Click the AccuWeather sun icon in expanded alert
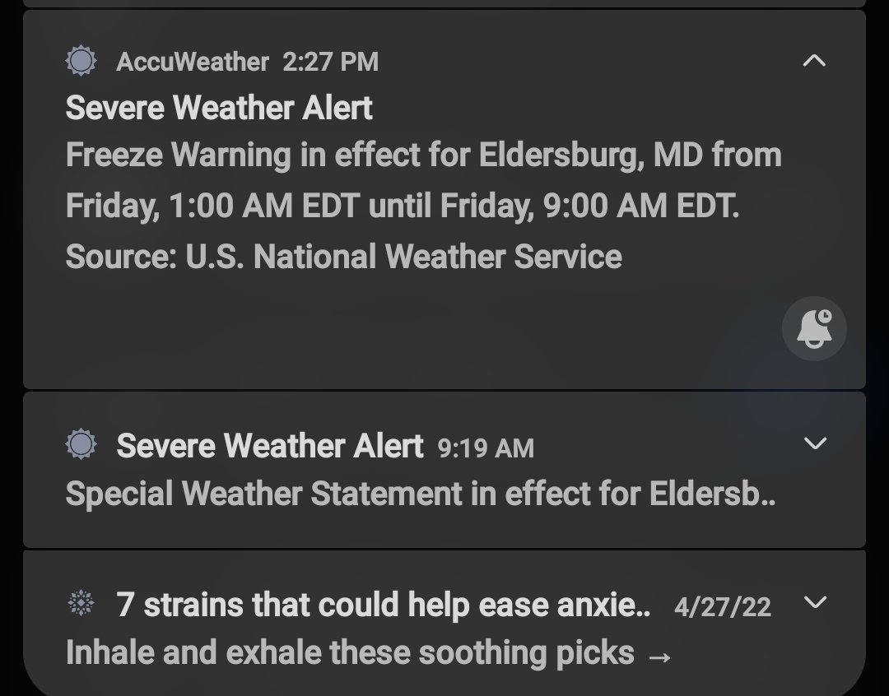Viewport: 889px width, 696px height. tap(81, 61)
